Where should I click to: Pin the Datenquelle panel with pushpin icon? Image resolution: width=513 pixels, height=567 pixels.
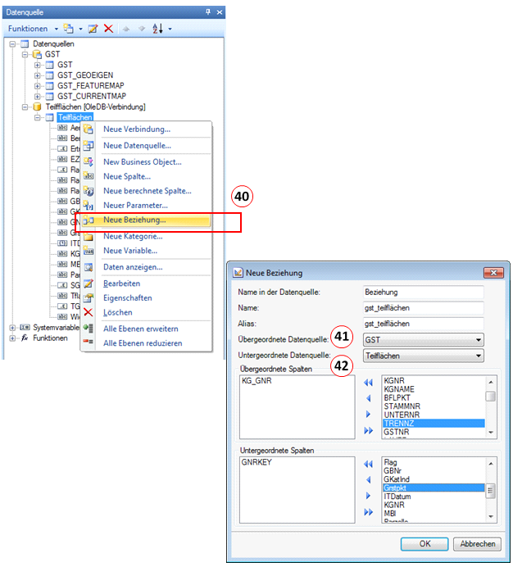point(207,12)
